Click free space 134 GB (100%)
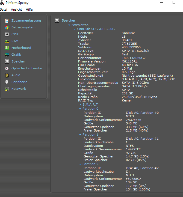 (138, 189)
